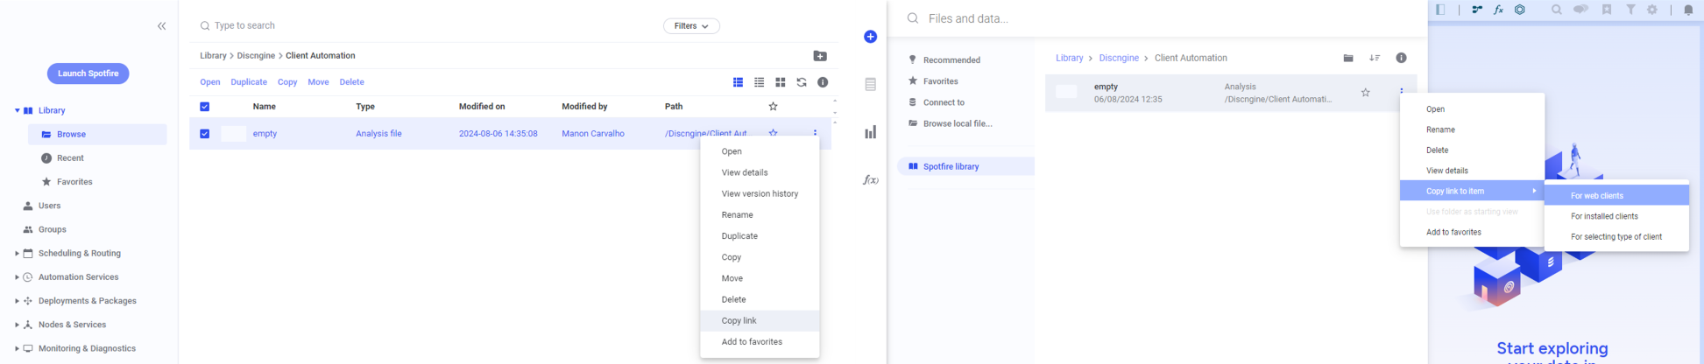
Task: Click hexagon molecule icon in top-right toolbar
Action: click(x=1520, y=10)
